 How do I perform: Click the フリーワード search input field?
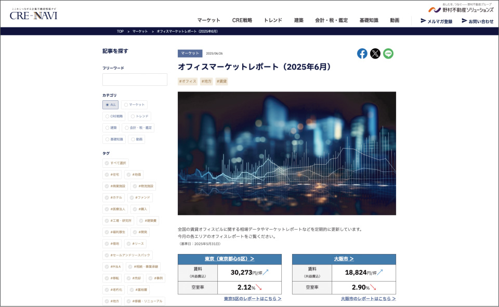tap(135, 79)
